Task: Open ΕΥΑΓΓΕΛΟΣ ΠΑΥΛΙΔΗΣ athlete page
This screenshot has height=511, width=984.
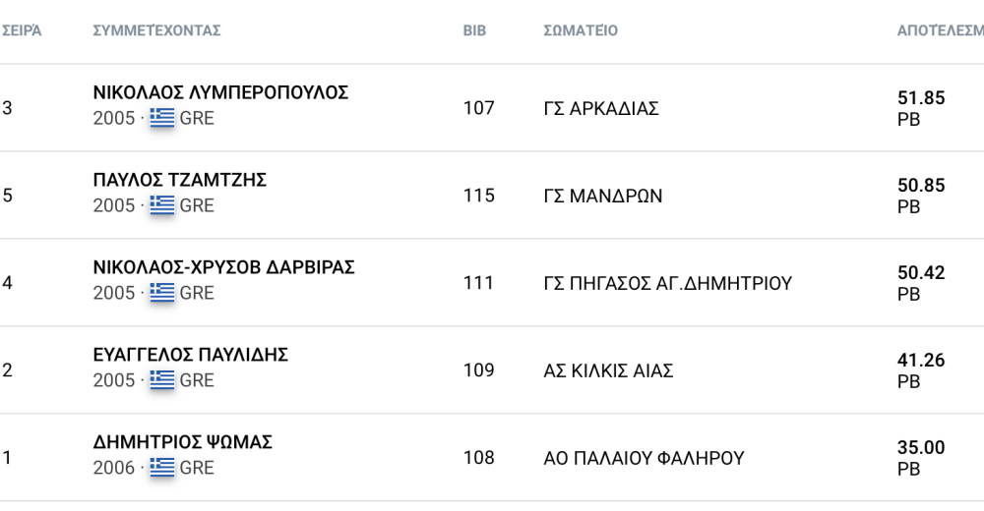Action: pos(190,355)
